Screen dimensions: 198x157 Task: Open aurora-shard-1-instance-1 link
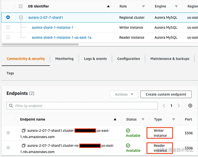coord(53,27)
